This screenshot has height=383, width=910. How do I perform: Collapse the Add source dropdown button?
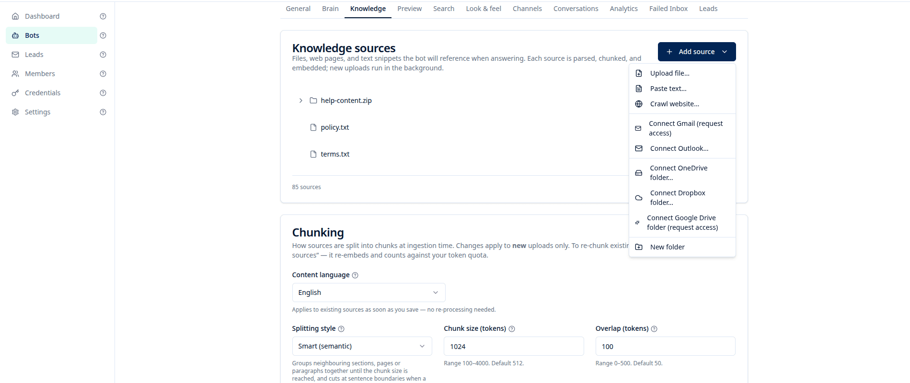tap(697, 52)
